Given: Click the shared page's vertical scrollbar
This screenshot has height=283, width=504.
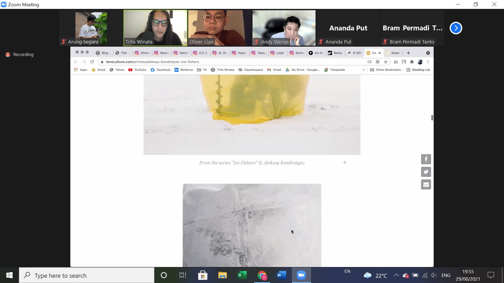Looking at the screenshot, I should [432, 118].
